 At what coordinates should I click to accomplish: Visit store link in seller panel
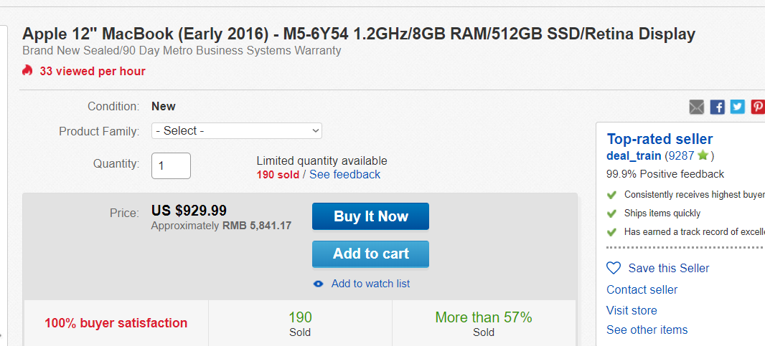click(632, 310)
